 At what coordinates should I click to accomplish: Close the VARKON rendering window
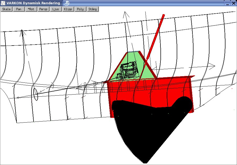234,3
